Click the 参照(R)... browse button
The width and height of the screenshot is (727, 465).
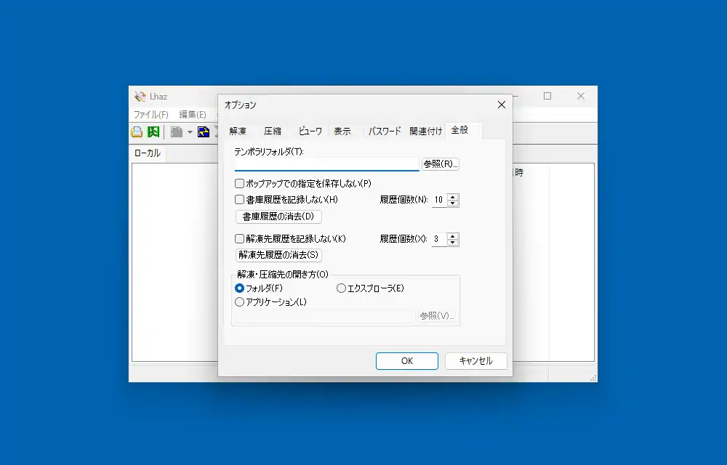[x=441, y=164]
